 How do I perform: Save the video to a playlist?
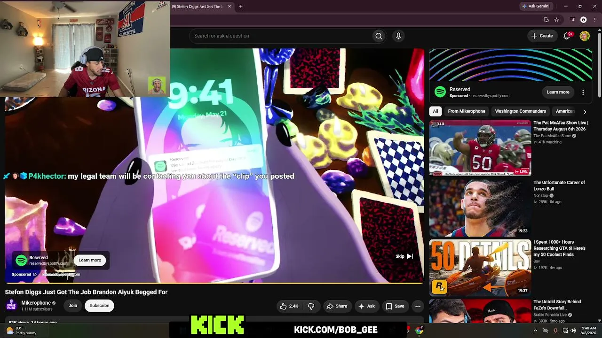pos(395,307)
